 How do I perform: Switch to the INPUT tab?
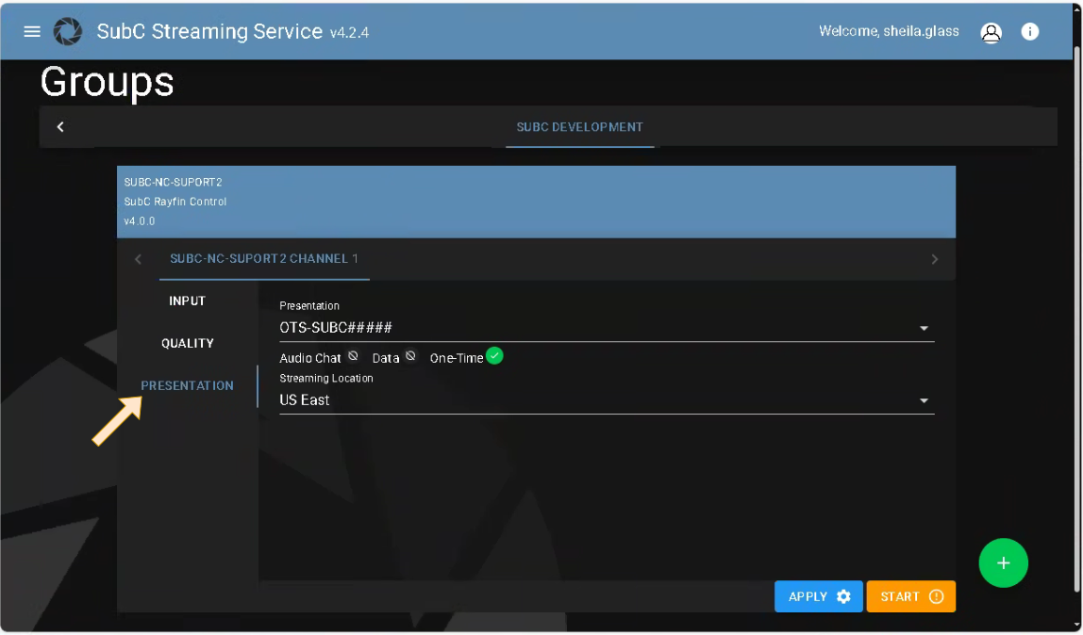(x=187, y=301)
